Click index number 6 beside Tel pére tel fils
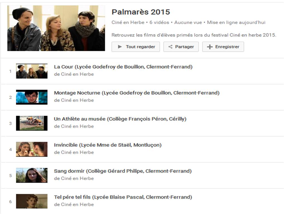Viewport: 284px width, 214px height. pyautogui.click(x=11, y=201)
